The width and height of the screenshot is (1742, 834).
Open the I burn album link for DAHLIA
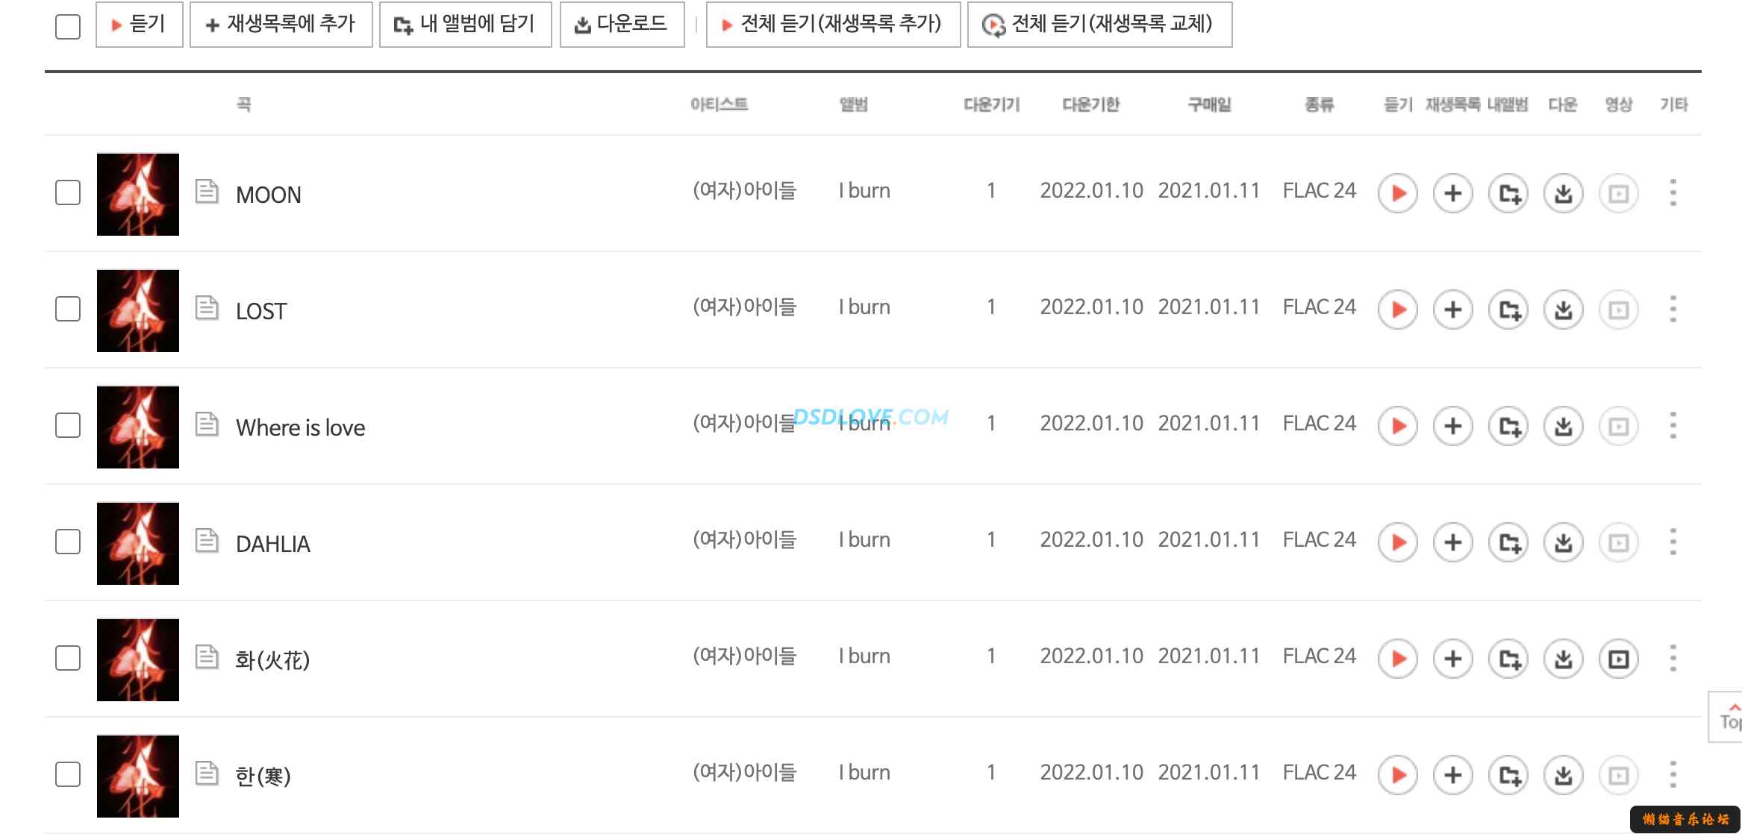[x=864, y=539]
